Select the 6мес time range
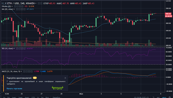The width and height of the screenshot is (173, 98). click(x=27, y=97)
